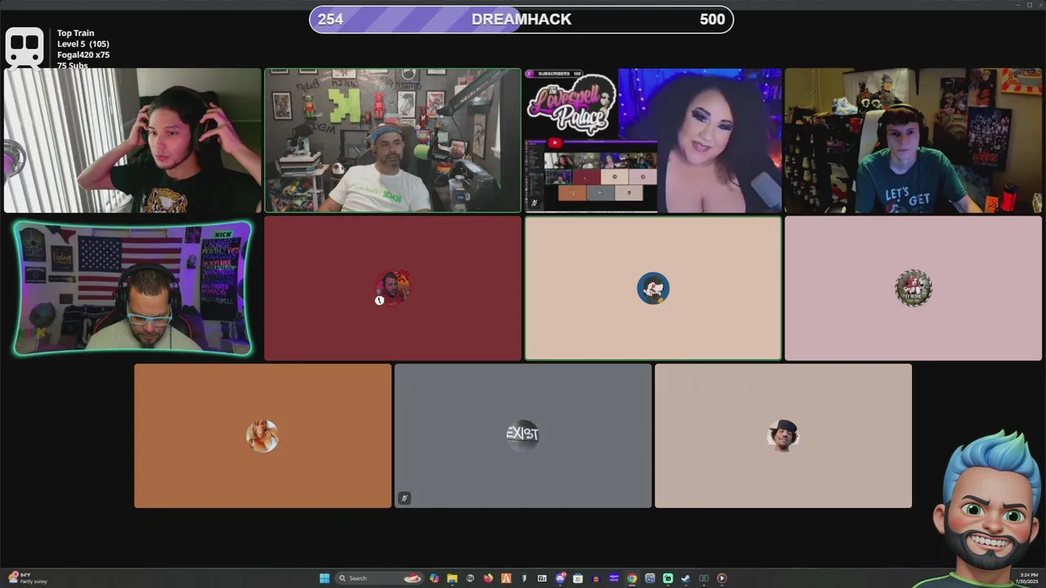Viewport: 1046px width, 588px height.
Task: Open the orange A taskbar application
Action: pyautogui.click(x=506, y=578)
